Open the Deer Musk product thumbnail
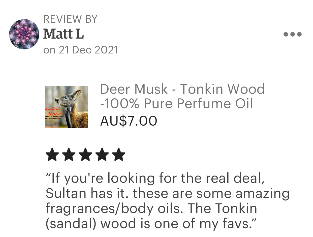The width and height of the screenshot is (313, 237). click(67, 107)
